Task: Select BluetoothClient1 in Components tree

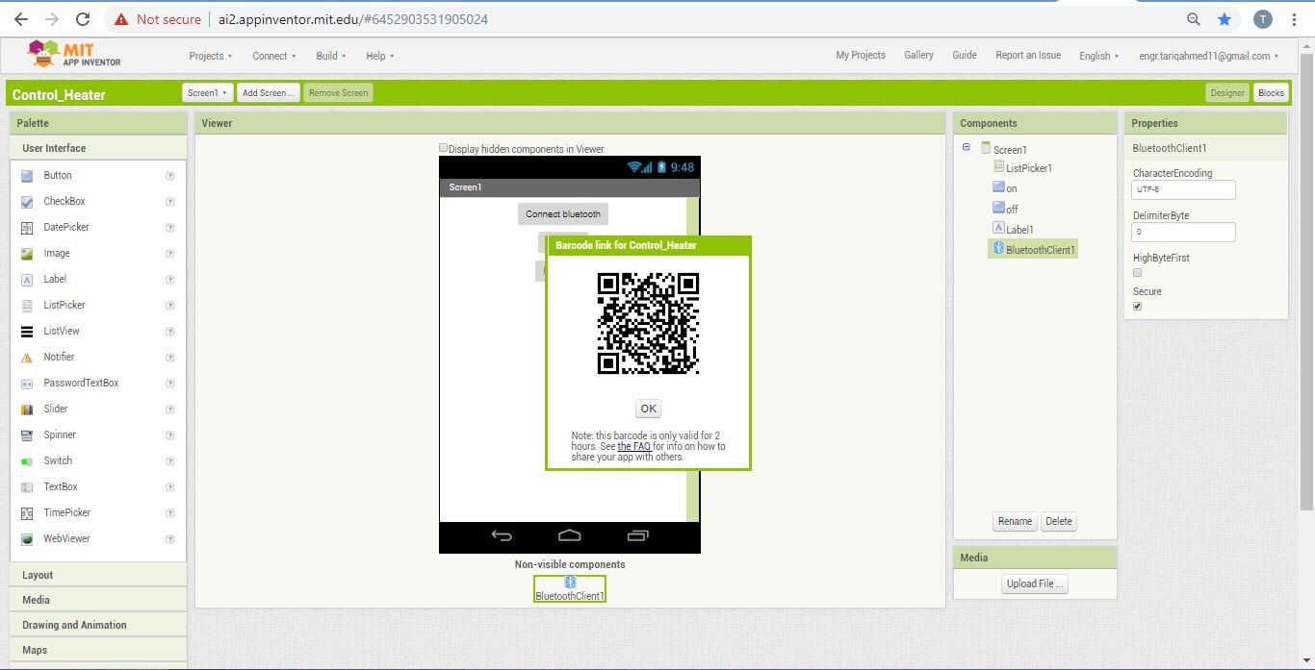Action: [1033, 249]
